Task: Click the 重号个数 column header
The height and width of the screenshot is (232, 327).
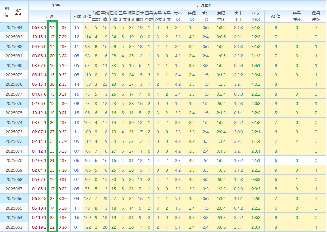Action: tap(149, 17)
